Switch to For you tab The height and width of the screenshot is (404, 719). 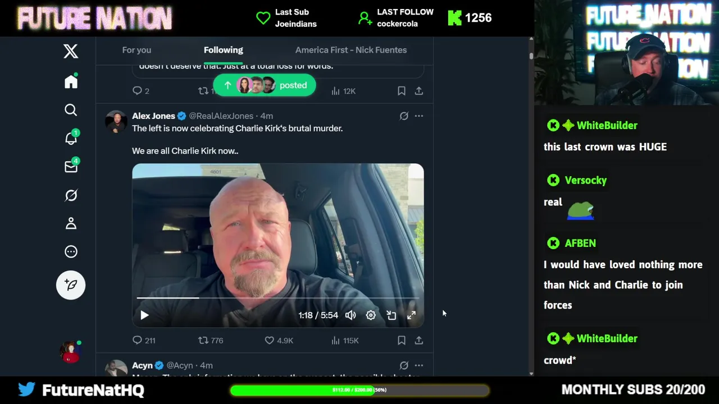click(x=136, y=50)
